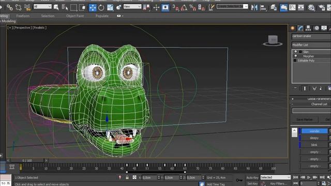Open the Material Editor icon
The image size is (331, 186).
pos(311,8)
